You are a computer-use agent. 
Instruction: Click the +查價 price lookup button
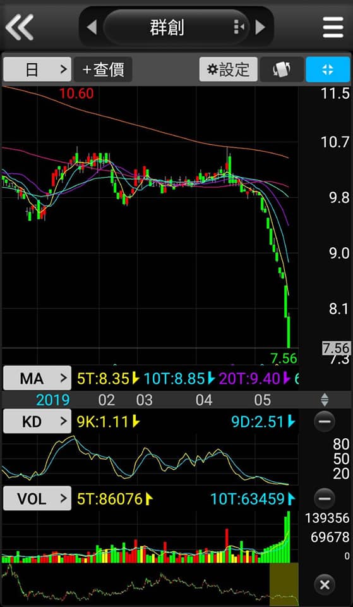point(103,70)
